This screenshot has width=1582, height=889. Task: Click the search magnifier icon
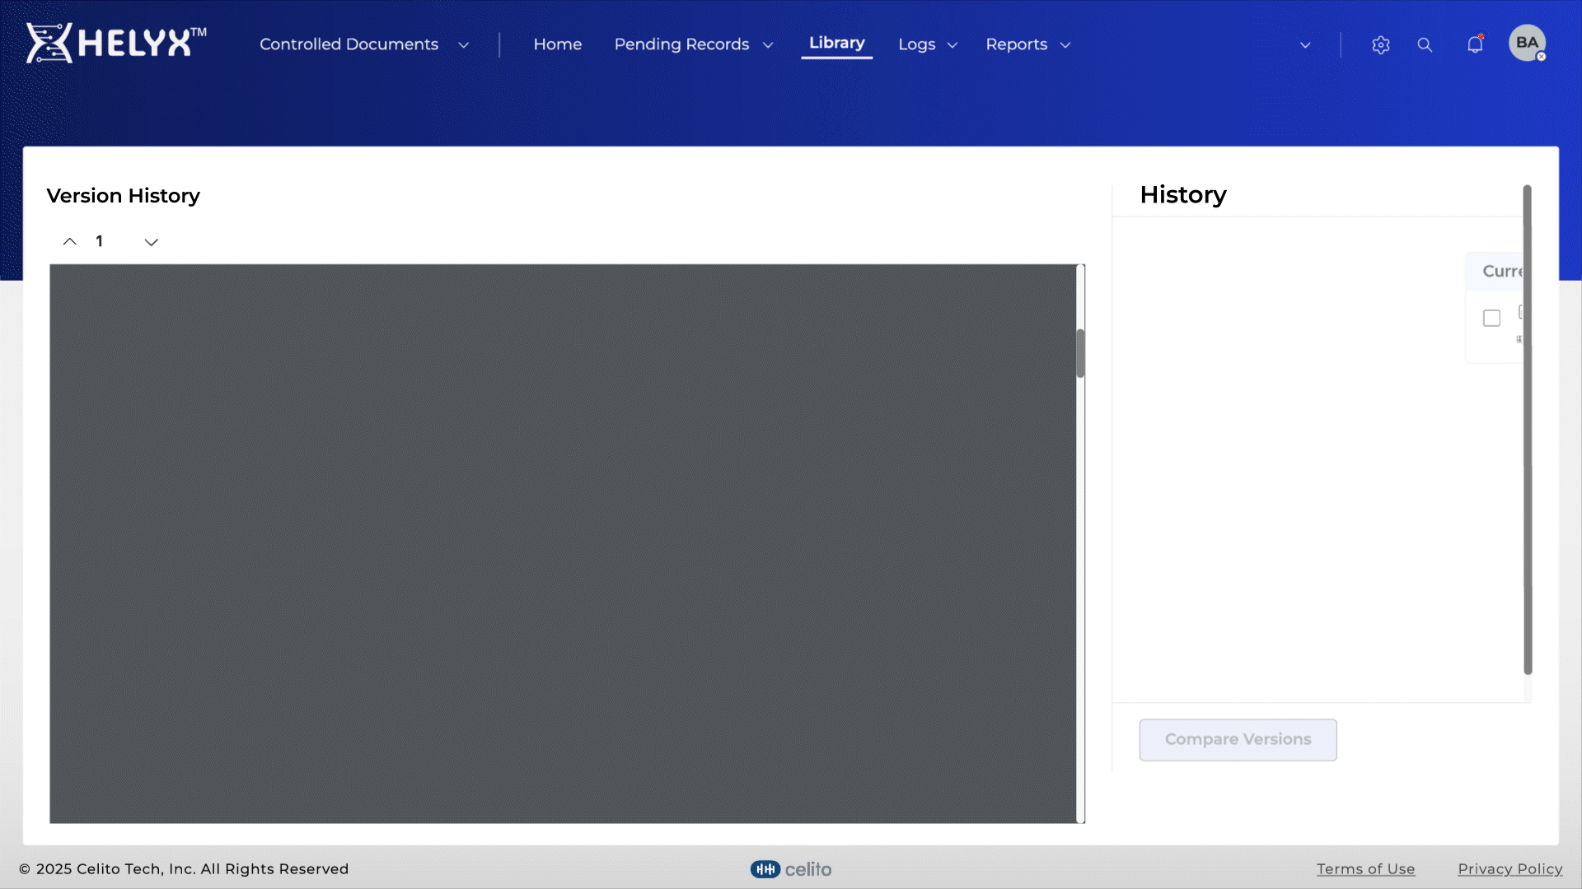[x=1425, y=45]
